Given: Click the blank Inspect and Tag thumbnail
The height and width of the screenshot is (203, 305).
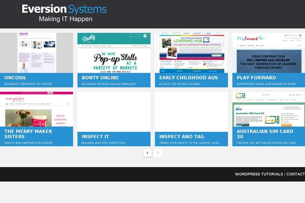Looking at the screenshot, I should 191,112.
